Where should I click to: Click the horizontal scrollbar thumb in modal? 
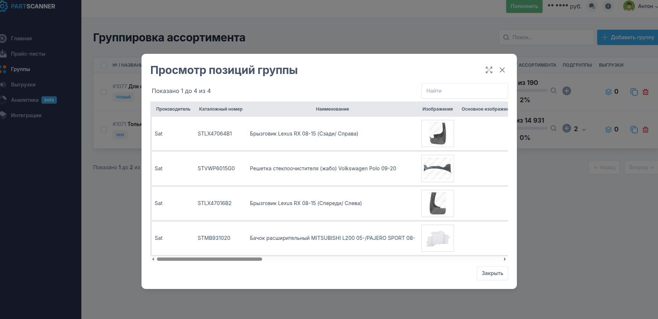click(x=209, y=259)
